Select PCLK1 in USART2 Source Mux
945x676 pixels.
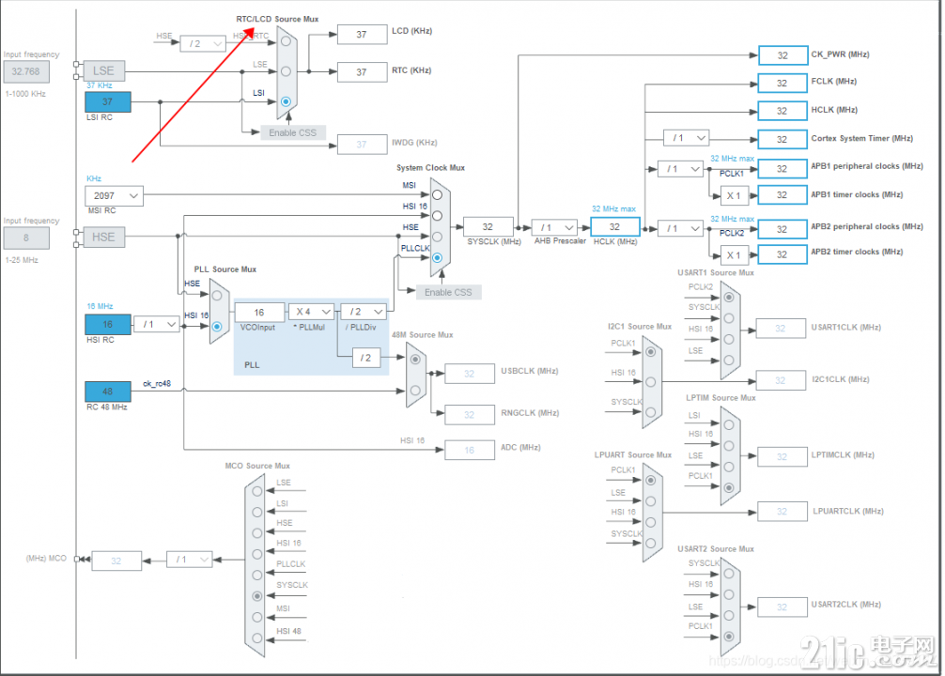[729, 637]
